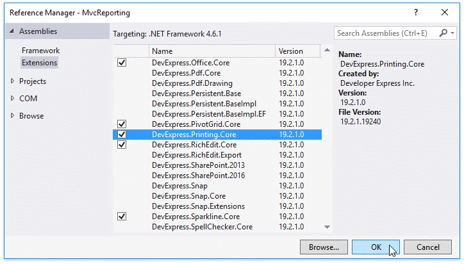This screenshot has height=264, width=464.
Task: Toggle the DevExpress.Sparkline.Core checkbox
Action: coord(122,217)
